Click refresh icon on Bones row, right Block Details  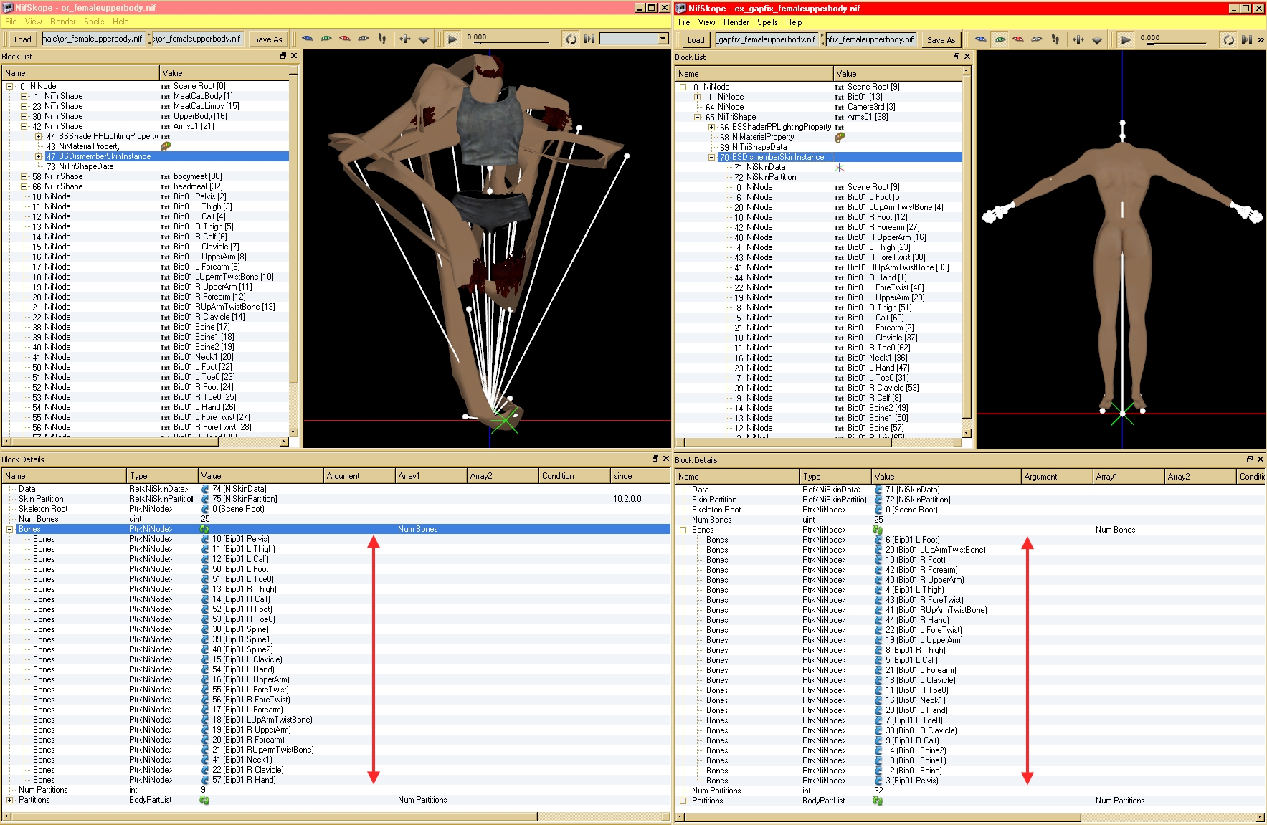(878, 530)
